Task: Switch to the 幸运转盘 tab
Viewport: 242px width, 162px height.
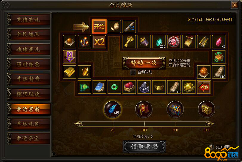Action: tap(29, 79)
